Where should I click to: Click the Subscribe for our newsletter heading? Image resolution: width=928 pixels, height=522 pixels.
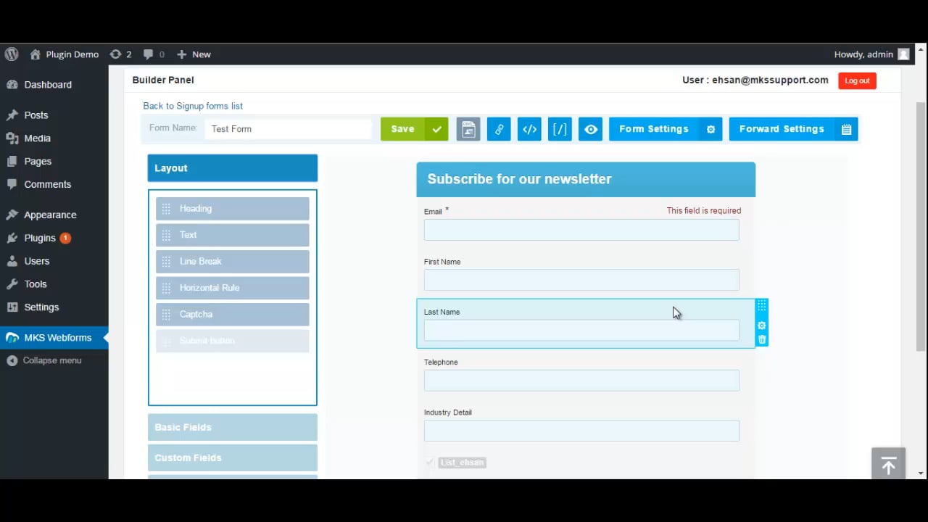tap(519, 179)
